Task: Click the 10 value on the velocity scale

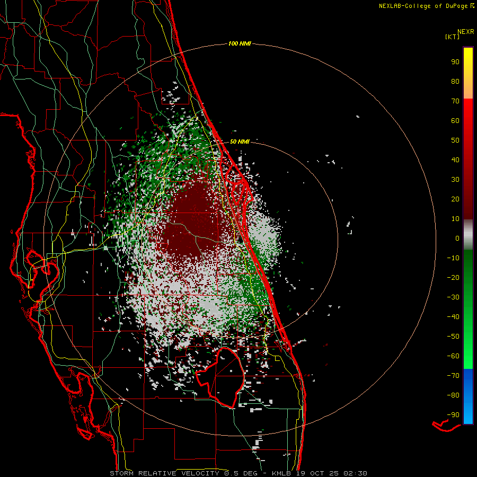Action: (x=455, y=219)
